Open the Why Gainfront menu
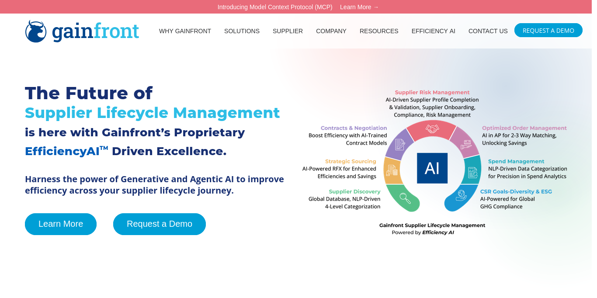The width and height of the screenshot is (597, 298). tap(185, 31)
